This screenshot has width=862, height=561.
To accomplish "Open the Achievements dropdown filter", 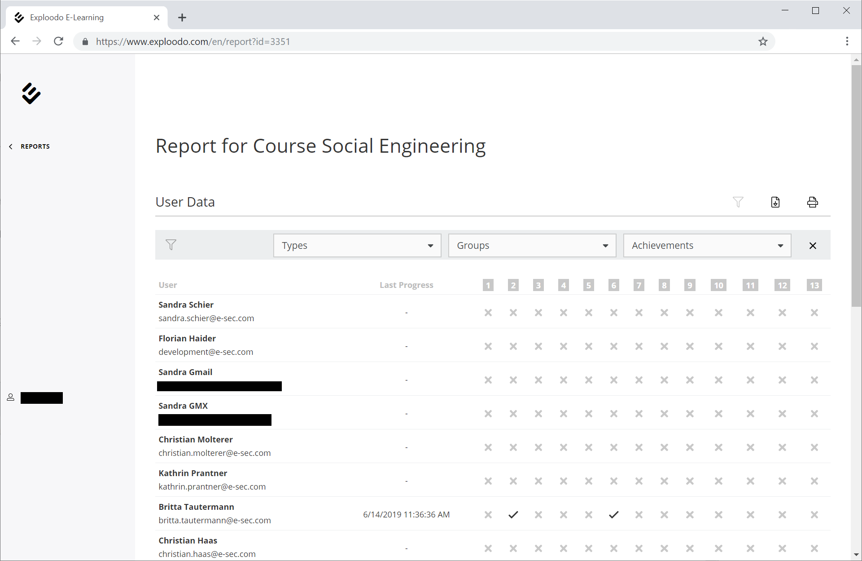I will [707, 246].
